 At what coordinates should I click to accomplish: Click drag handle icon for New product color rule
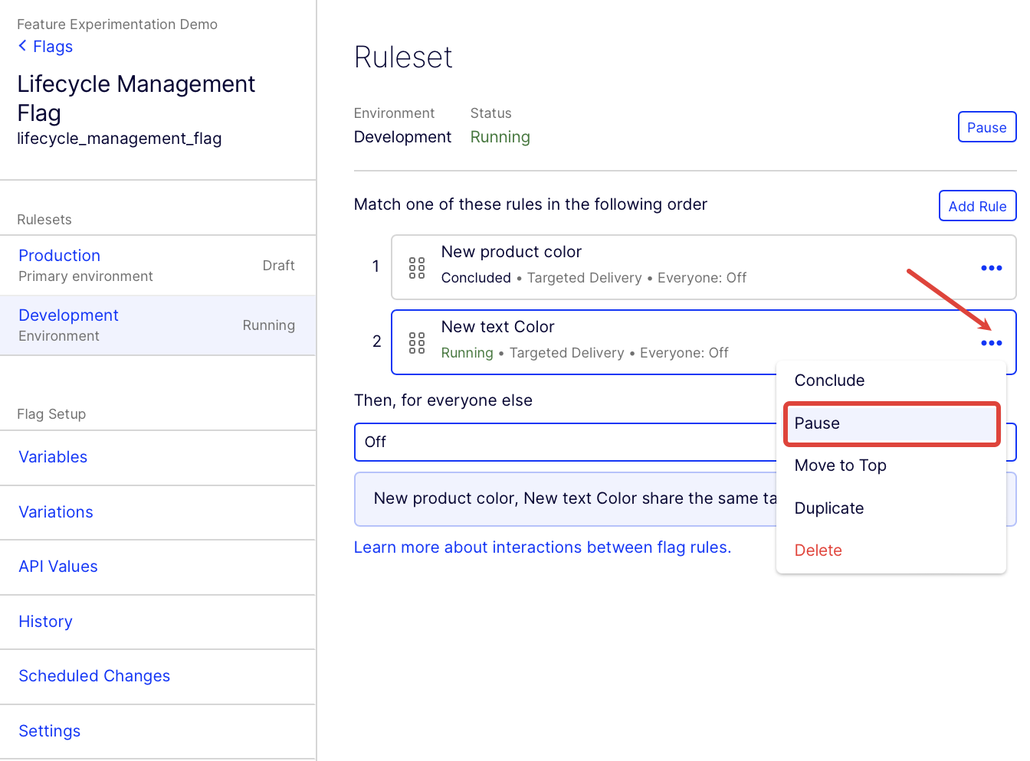416,268
